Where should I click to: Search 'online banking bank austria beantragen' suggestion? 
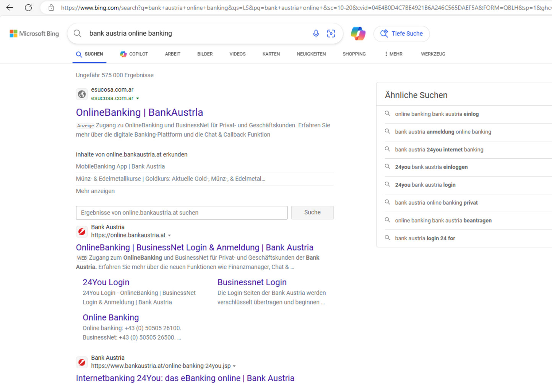pyautogui.click(x=443, y=220)
